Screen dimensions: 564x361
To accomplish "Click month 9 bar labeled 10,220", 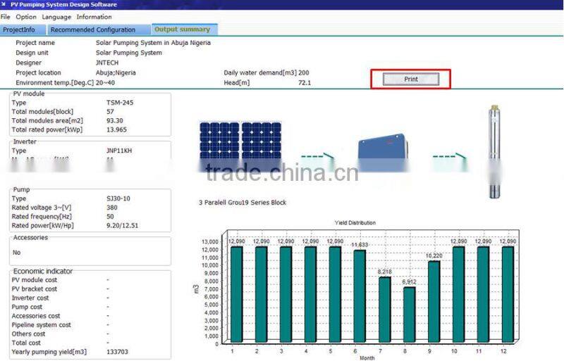I will point(434,301).
